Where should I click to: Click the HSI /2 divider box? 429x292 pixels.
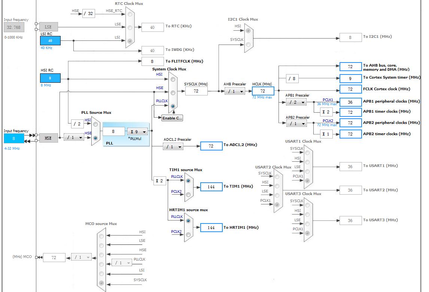77,124
